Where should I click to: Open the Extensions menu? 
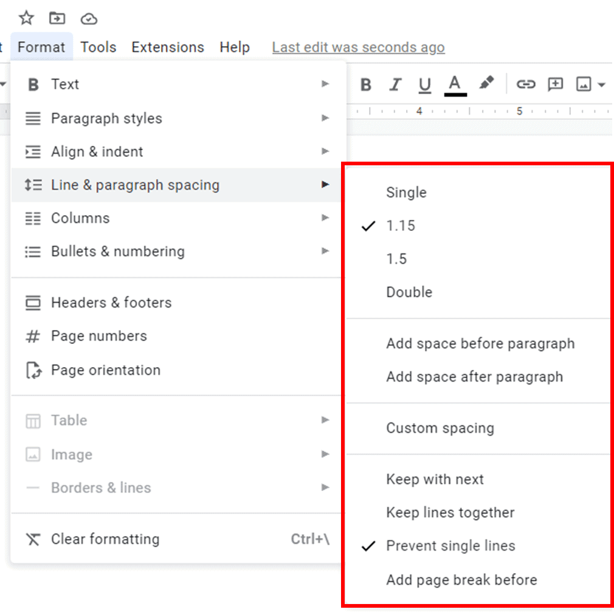[167, 47]
